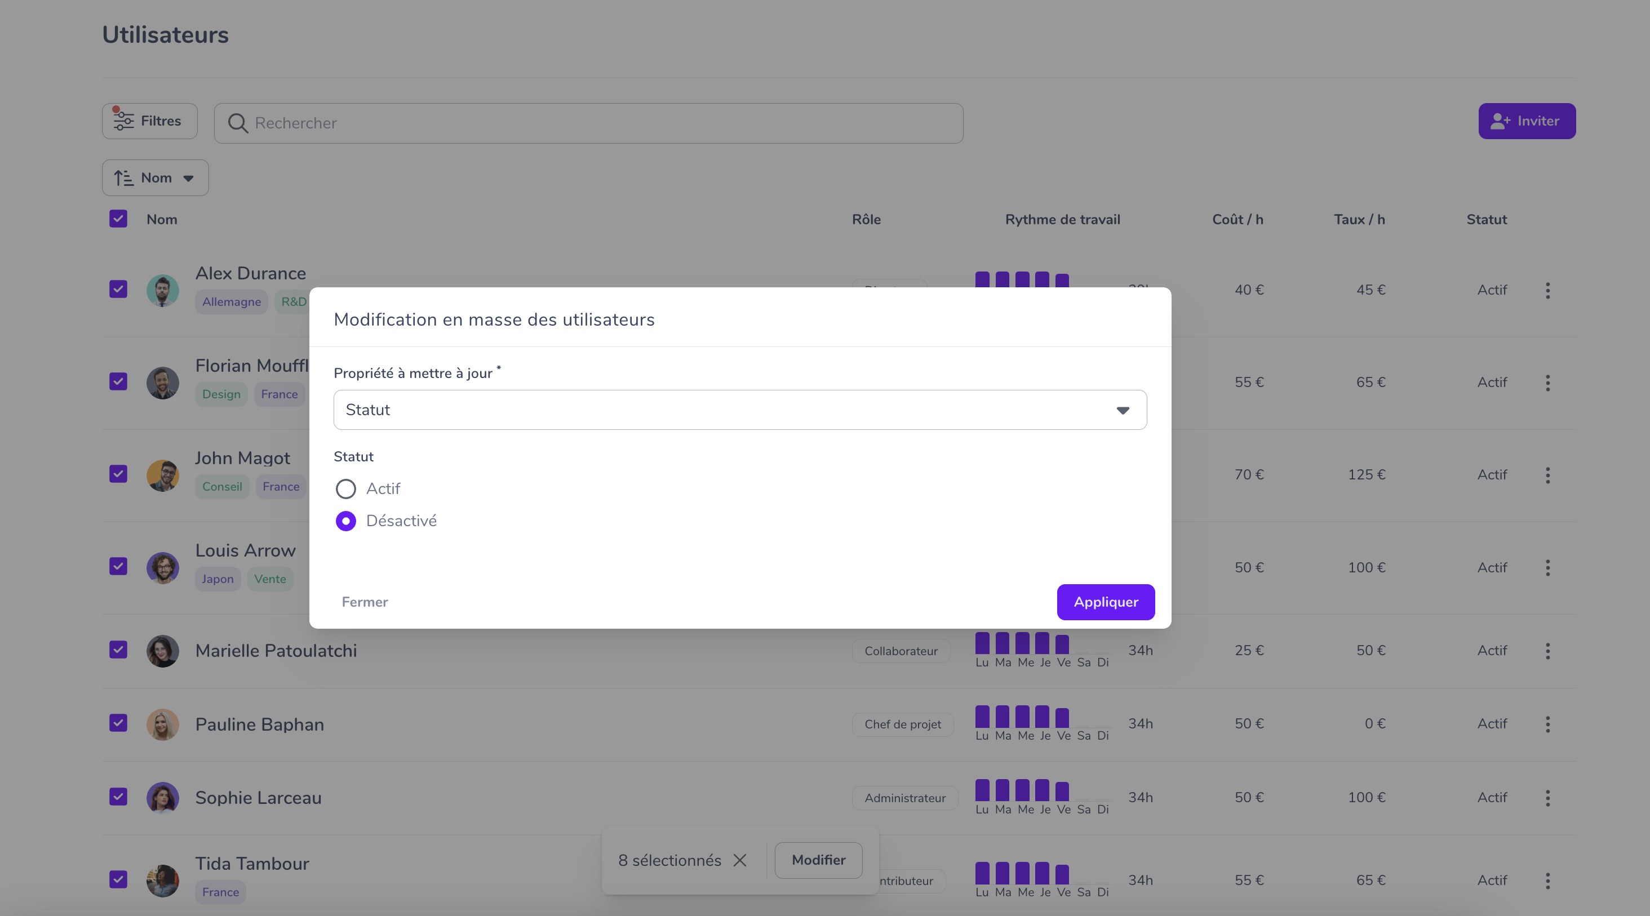The height and width of the screenshot is (916, 1650).
Task: Click the name Sophie Larceau
Action: pos(258,798)
